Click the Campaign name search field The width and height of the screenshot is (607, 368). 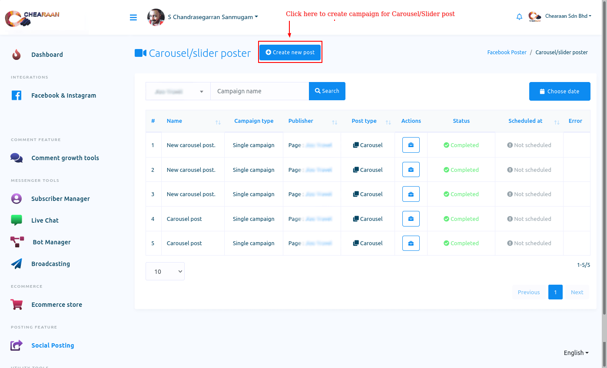259,91
